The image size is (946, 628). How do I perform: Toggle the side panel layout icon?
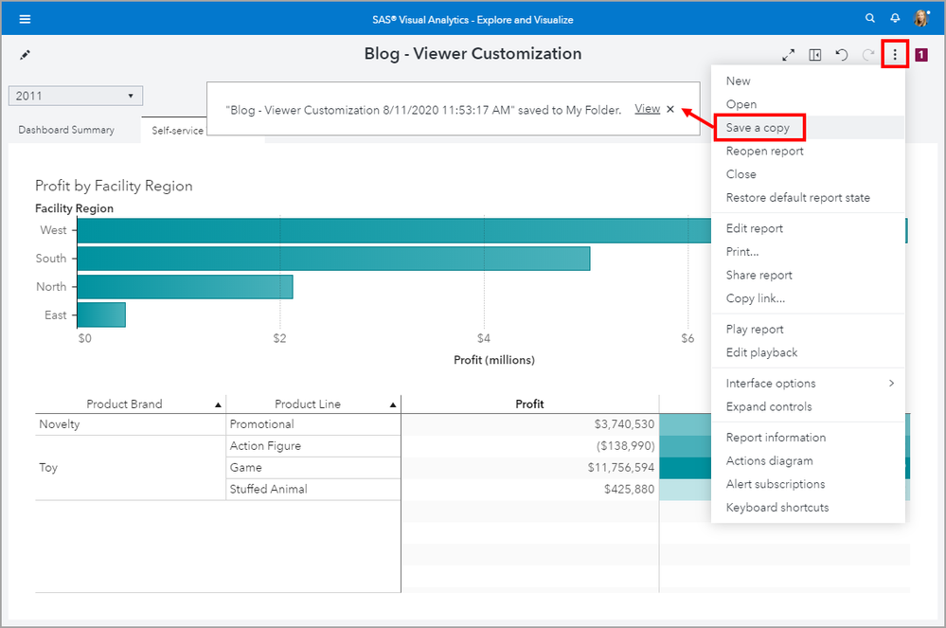coord(814,56)
